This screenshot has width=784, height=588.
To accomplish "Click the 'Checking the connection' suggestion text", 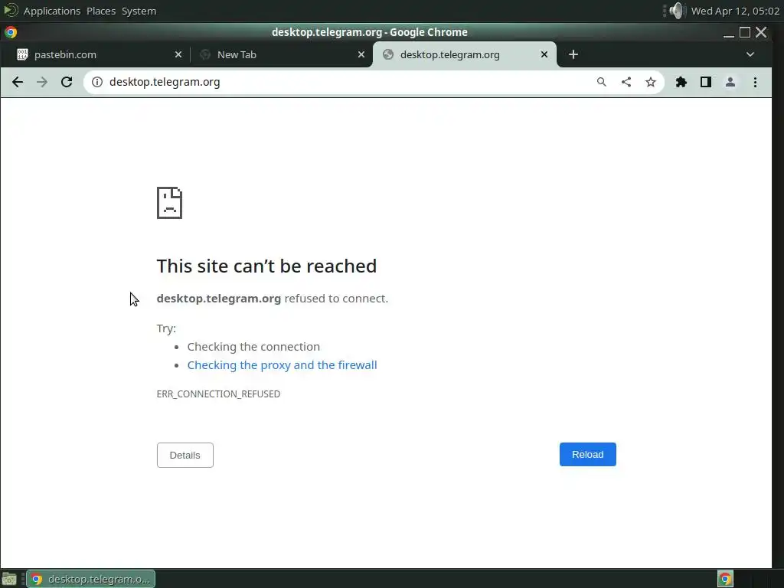I will [253, 347].
